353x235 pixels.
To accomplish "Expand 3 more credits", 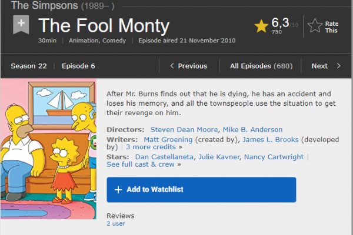I will (154, 147).
